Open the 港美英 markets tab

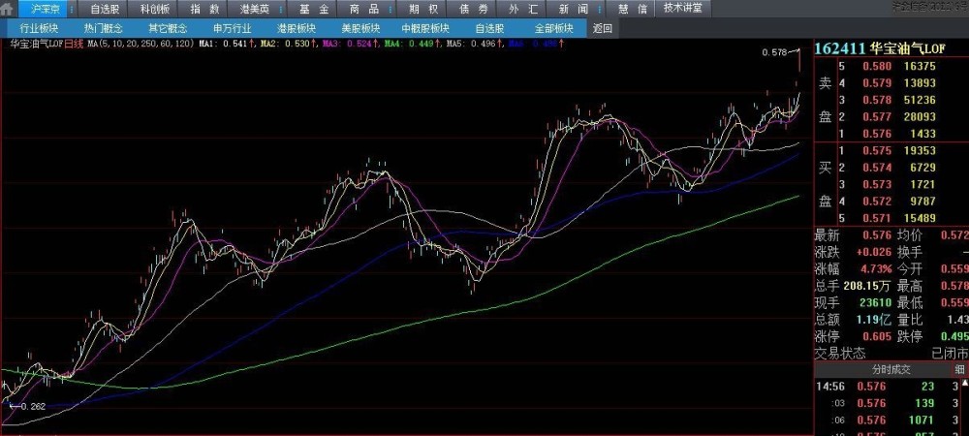(255, 9)
